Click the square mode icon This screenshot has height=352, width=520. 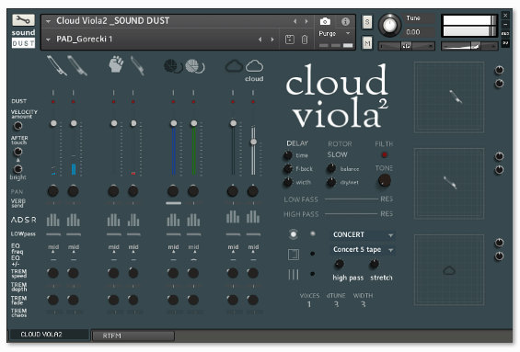click(x=294, y=255)
